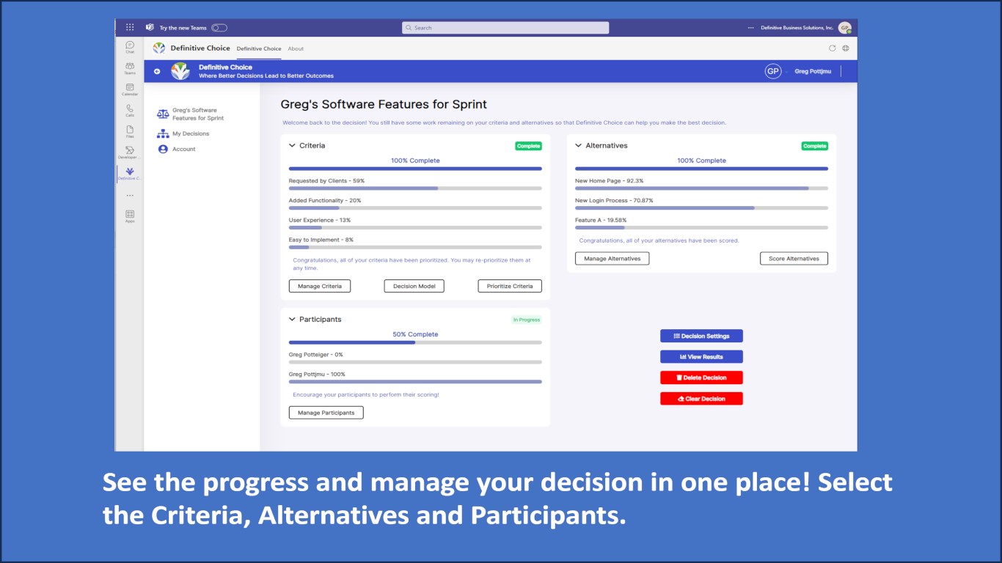Open Chat in the Teams sidebar
Image resolution: width=1002 pixels, height=563 pixels.
coord(130,47)
